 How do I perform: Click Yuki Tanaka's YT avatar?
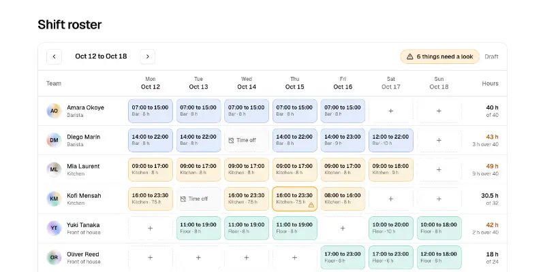coord(54,228)
